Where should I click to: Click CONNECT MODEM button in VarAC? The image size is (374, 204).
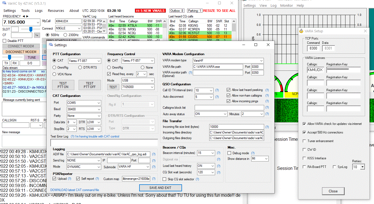(21, 46)
